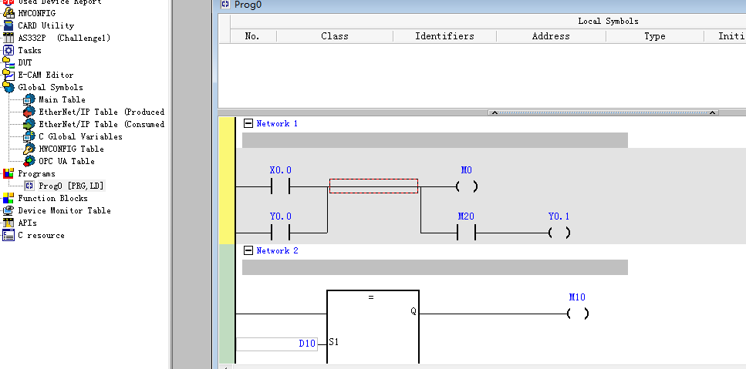Click the C resource icon
The width and height of the screenshot is (746, 369).
point(8,235)
